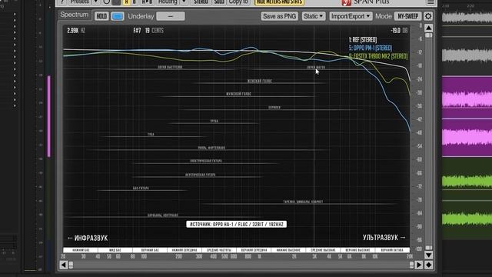The image size is (492, 277).
Task: Click the vertical scroll down arrow
Action: pos(429,255)
